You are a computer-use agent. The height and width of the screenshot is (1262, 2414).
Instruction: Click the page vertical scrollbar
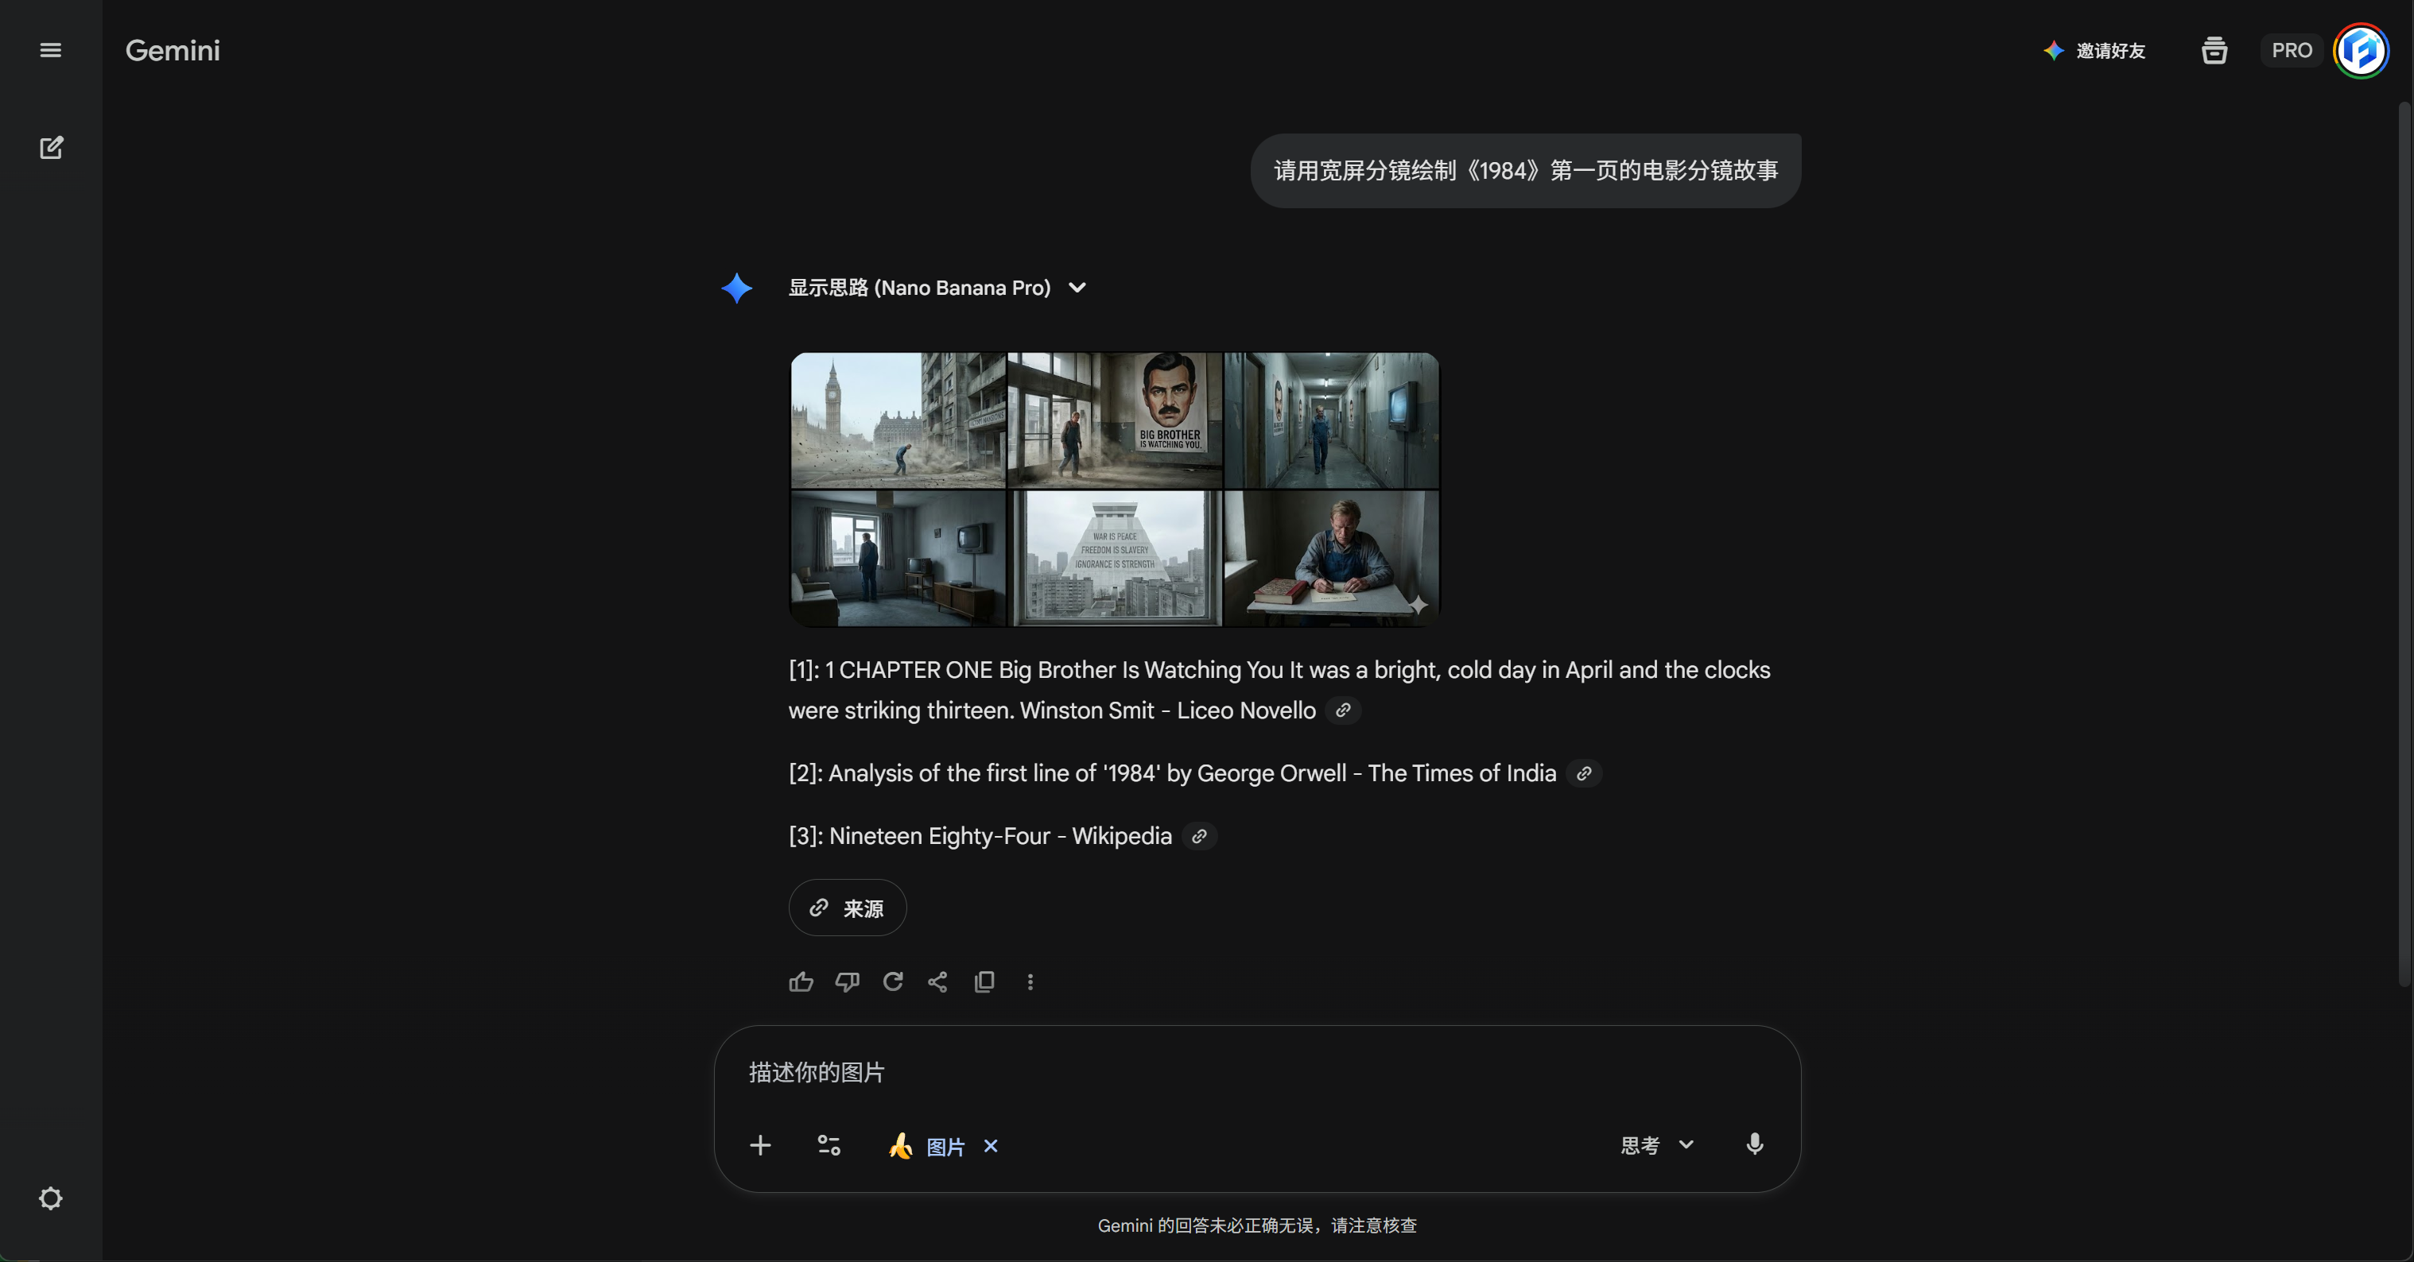[x=2404, y=544]
